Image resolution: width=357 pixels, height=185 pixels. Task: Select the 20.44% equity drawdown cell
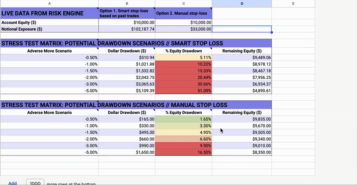[x=183, y=78]
